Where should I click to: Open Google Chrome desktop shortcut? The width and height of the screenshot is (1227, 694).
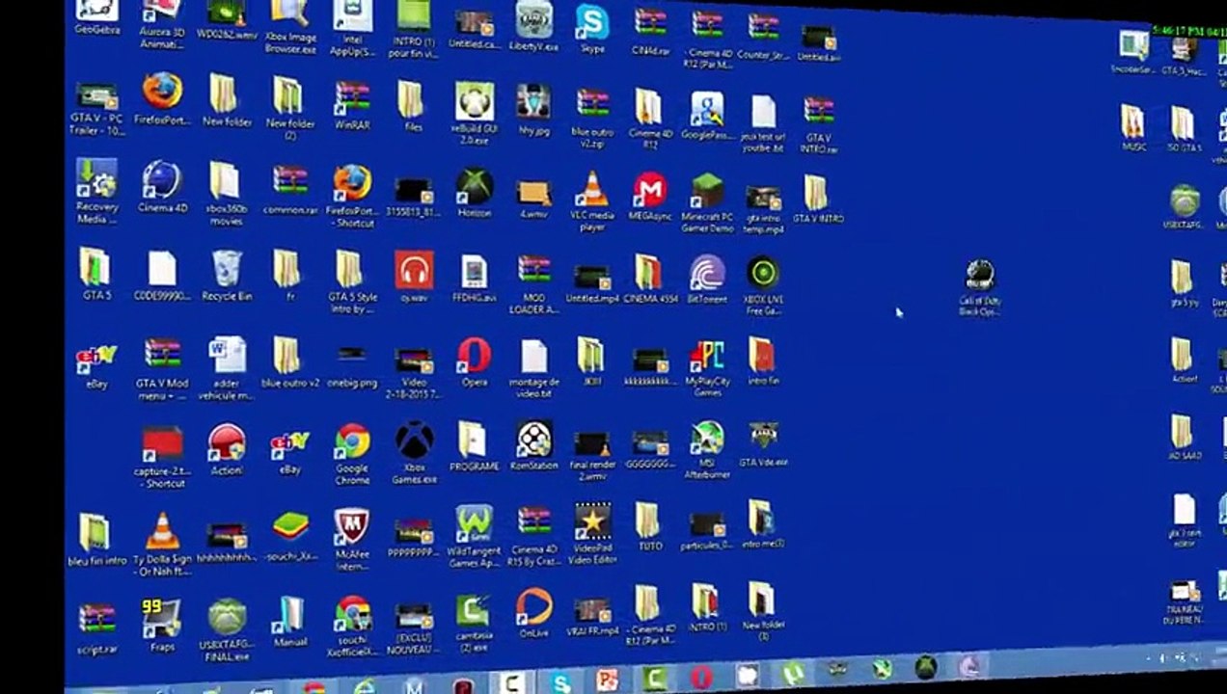(352, 454)
